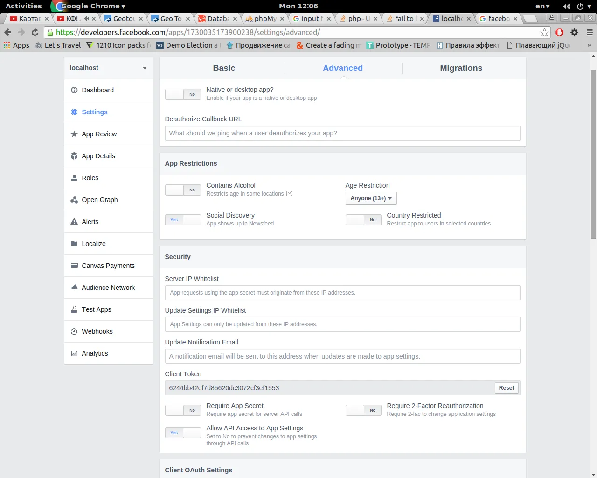Toggle the Social Discovery switch
The image size is (597, 478).
coord(183,220)
